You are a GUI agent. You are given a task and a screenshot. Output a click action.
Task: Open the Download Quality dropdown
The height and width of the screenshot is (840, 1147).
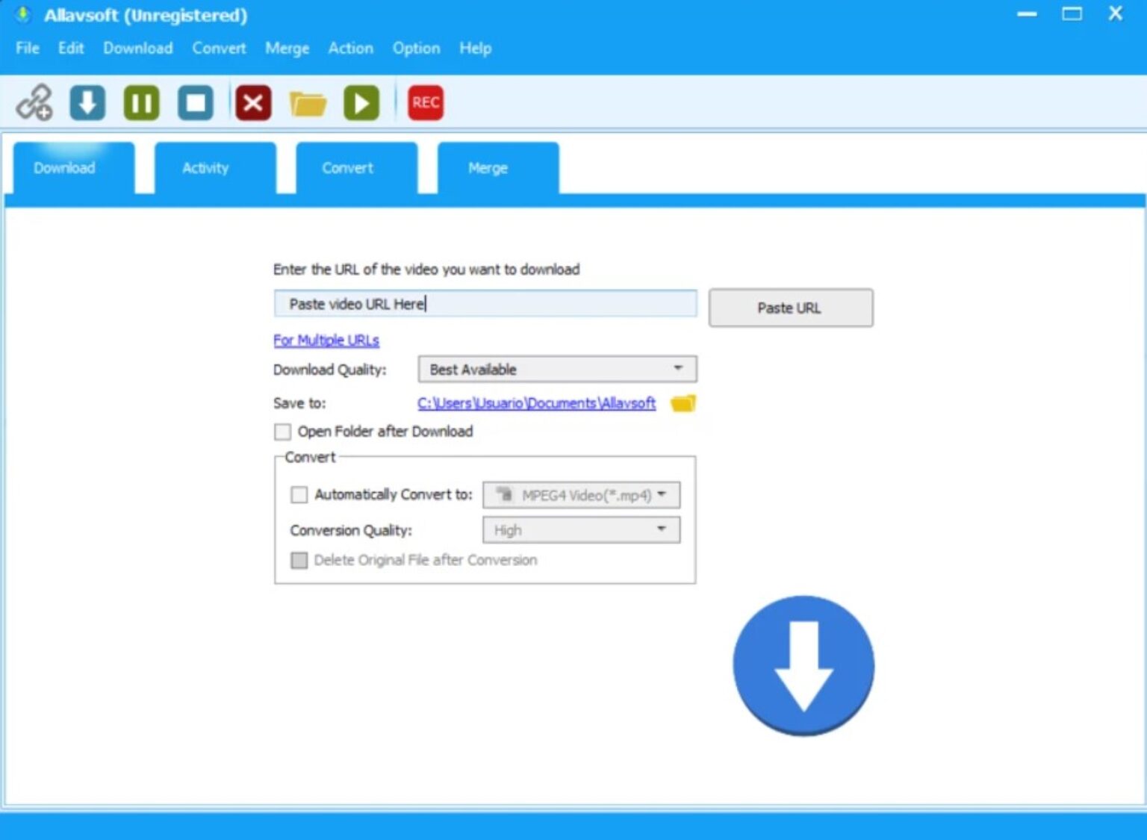click(677, 368)
